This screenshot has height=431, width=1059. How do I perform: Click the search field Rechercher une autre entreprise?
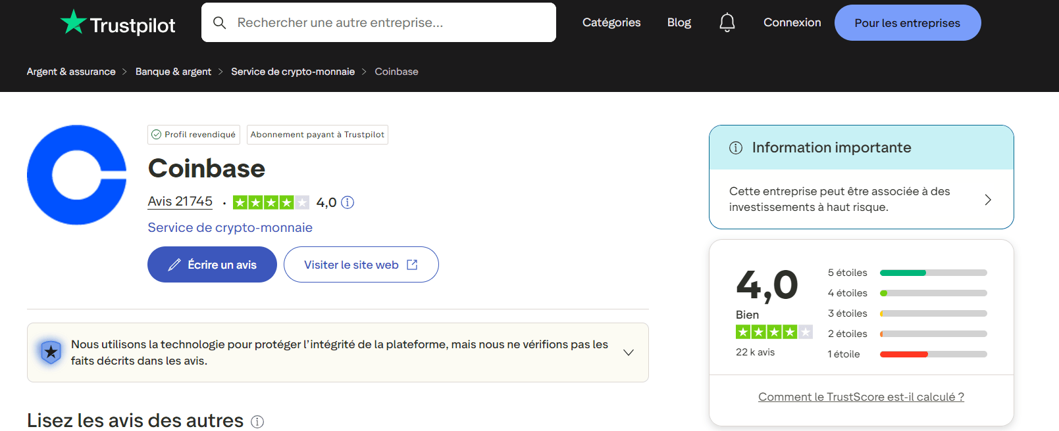click(378, 22)
